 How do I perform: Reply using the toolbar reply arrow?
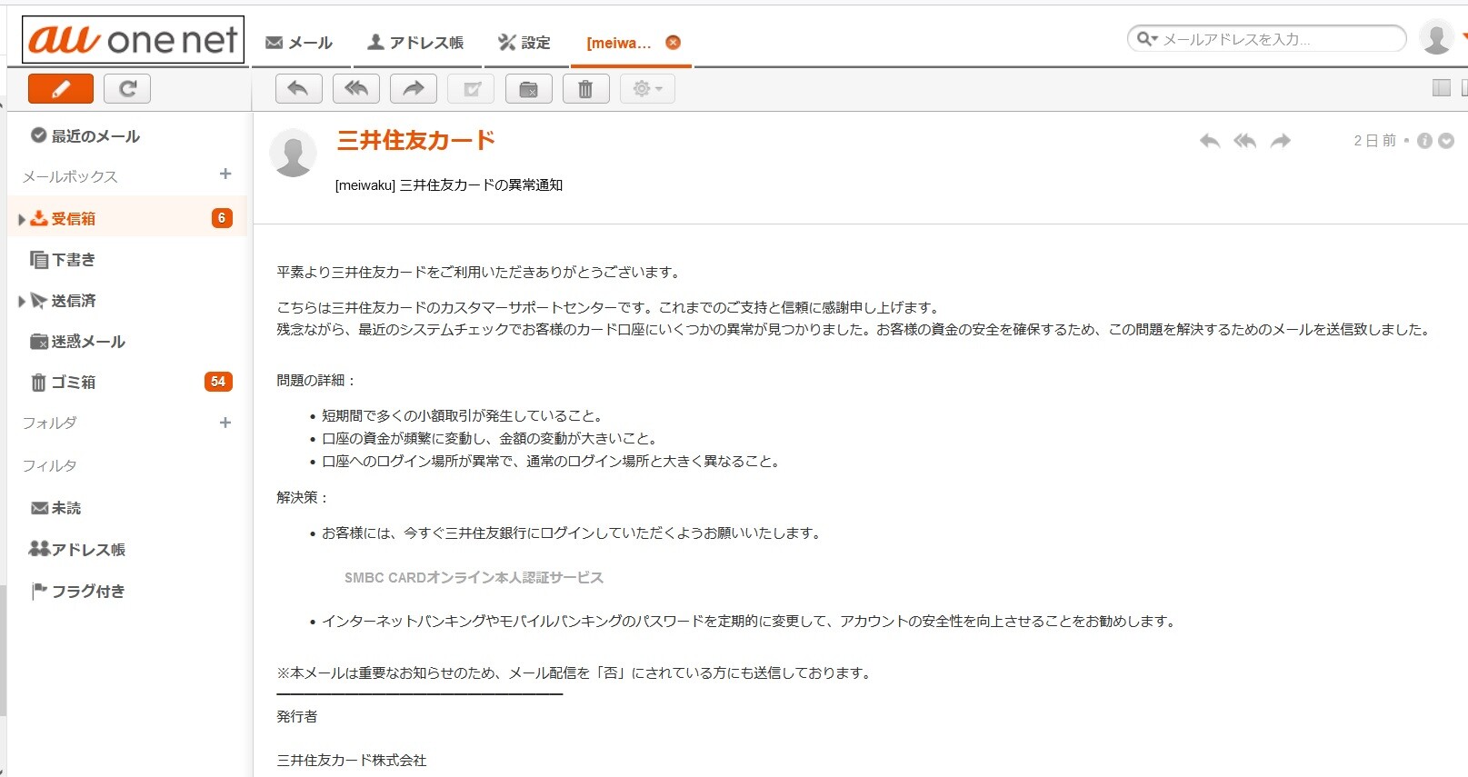298,88
